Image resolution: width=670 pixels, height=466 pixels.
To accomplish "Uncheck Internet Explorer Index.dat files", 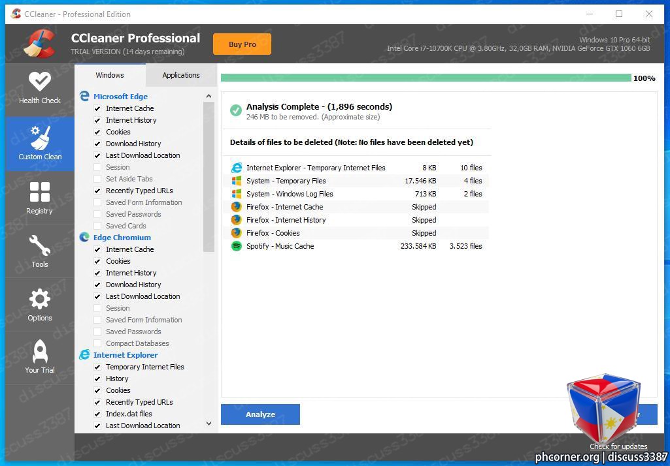I will click(x=97, y=414).
